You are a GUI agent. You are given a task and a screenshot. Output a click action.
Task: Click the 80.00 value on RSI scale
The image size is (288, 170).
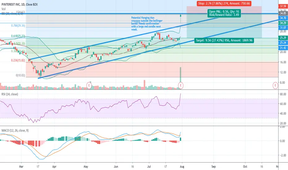click(283, 94)
